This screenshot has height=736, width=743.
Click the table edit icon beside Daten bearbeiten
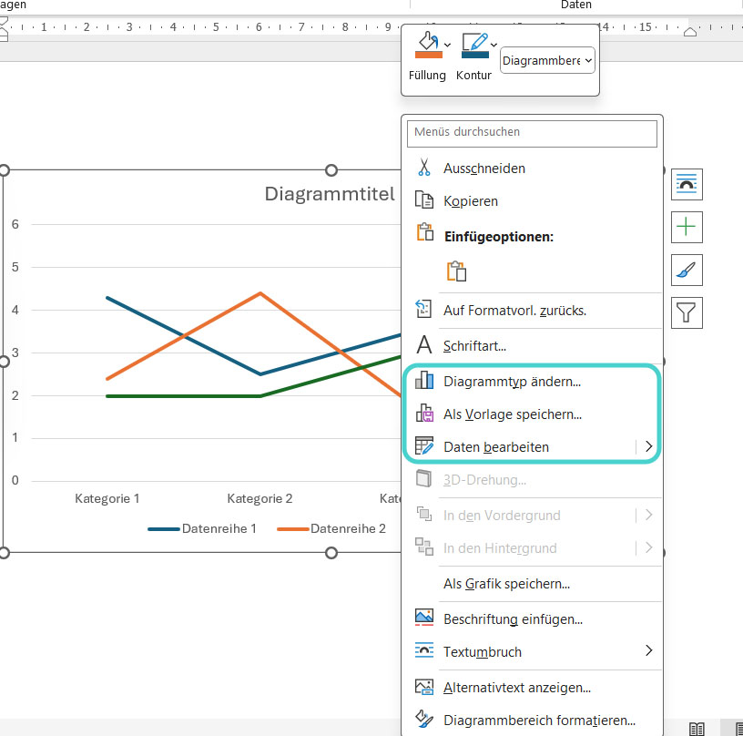[x=424, y=445]
